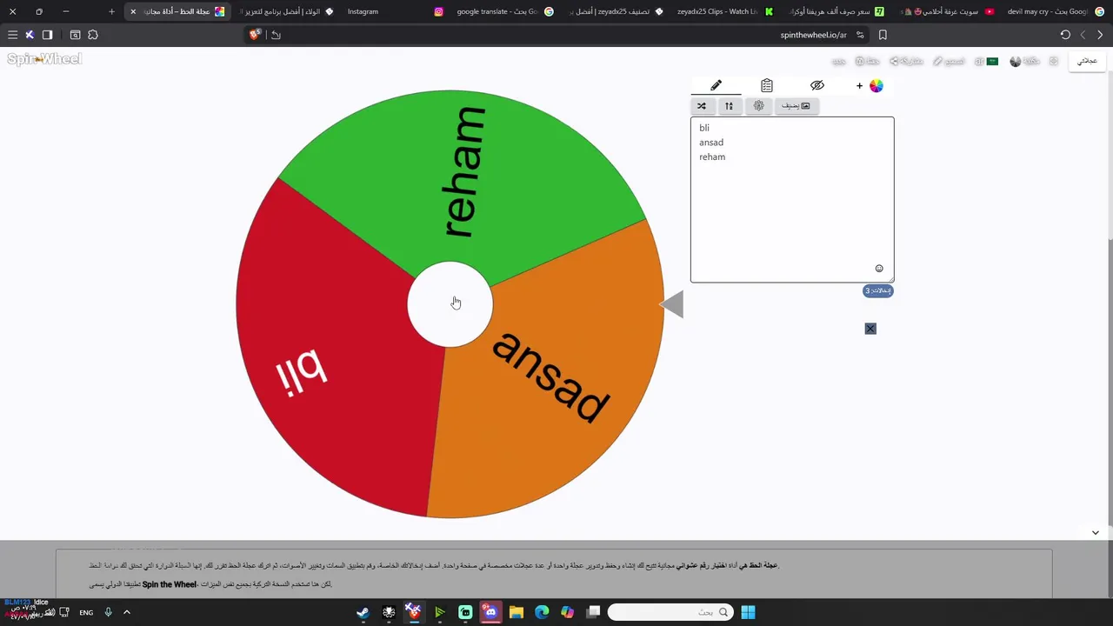This screenshot has height=626, width=1113.
Task: Open the gray wheel gallery item
Action: (x=1027, y=61)
